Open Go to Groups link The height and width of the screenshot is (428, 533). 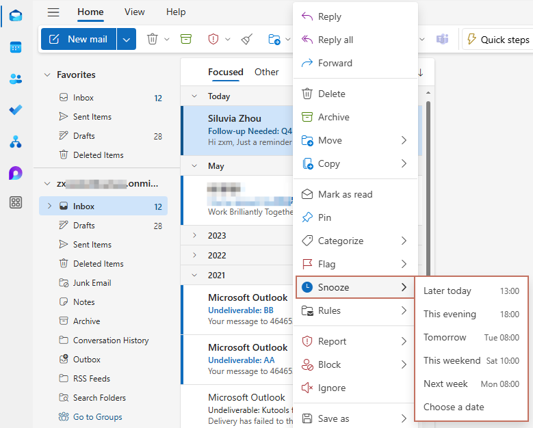pos(98,417)
